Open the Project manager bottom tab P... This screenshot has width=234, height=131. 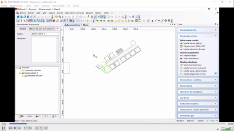[x=22, y=116]
